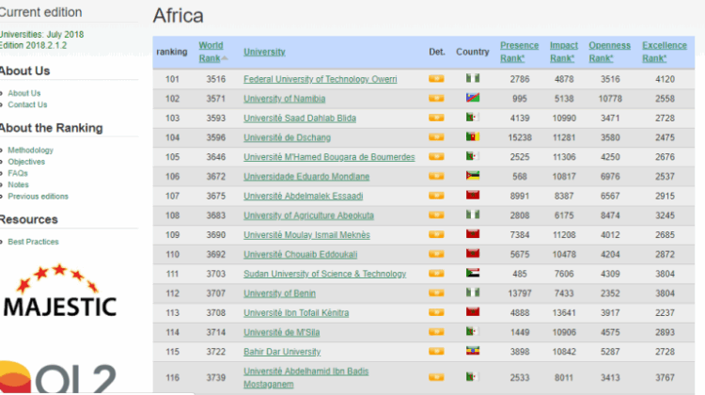Open Université de M'Sila link
This screenshot has width=705, height=395.
click(281, 333)
